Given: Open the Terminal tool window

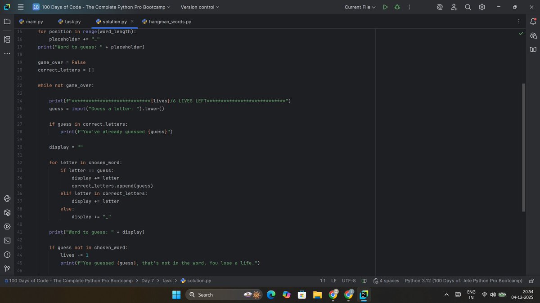Looking at the screenshot, I should [7, 240].
